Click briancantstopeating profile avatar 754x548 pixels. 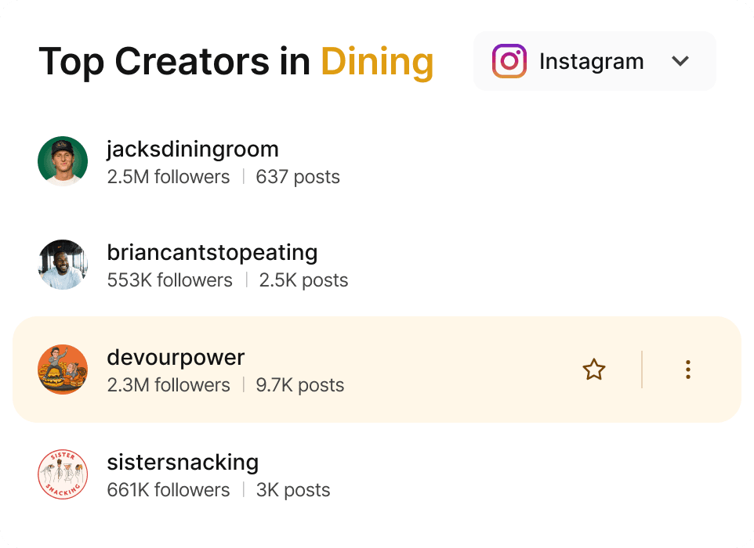[63, 265]
